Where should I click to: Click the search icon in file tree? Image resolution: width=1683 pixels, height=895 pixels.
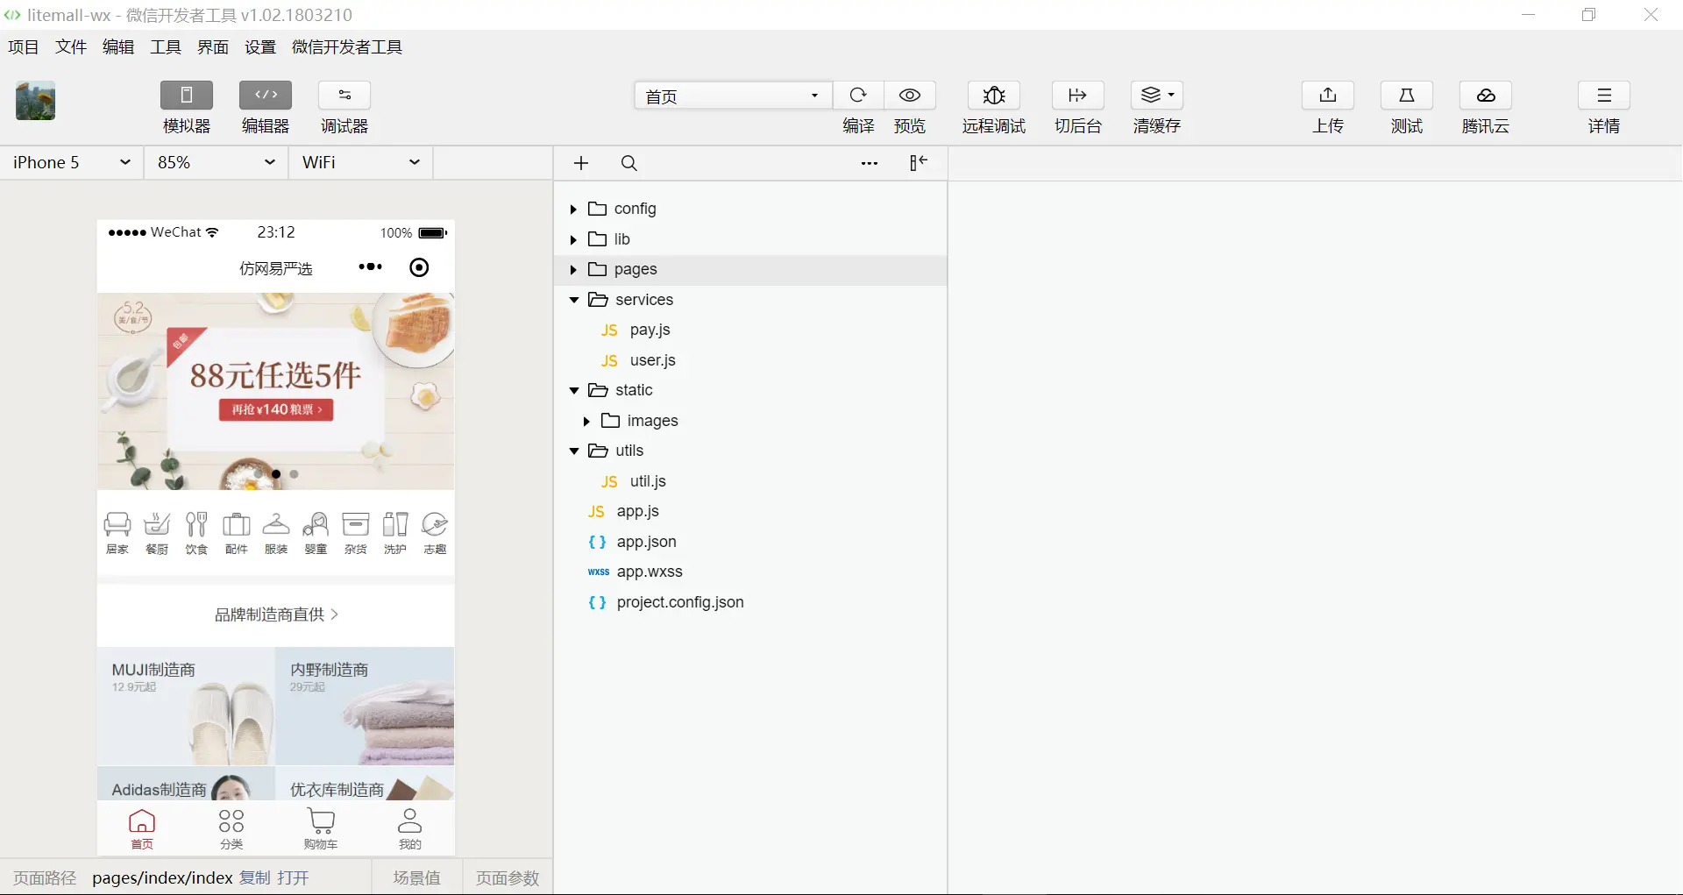pos(629,163)
